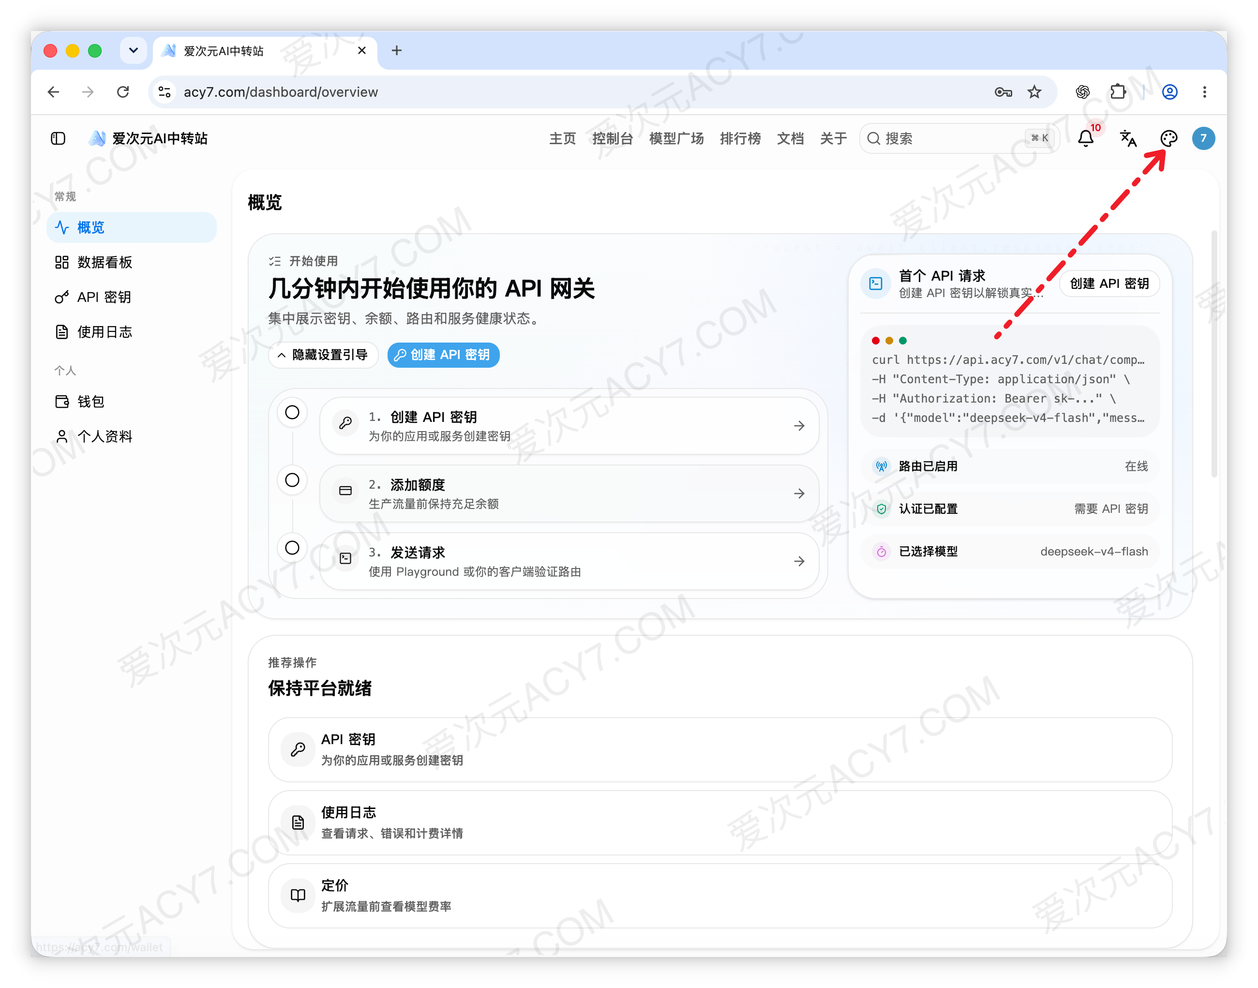Click the key icon in step 1
The height and width of the screenshot is (988, 1258).
click(x=345, y=423)
